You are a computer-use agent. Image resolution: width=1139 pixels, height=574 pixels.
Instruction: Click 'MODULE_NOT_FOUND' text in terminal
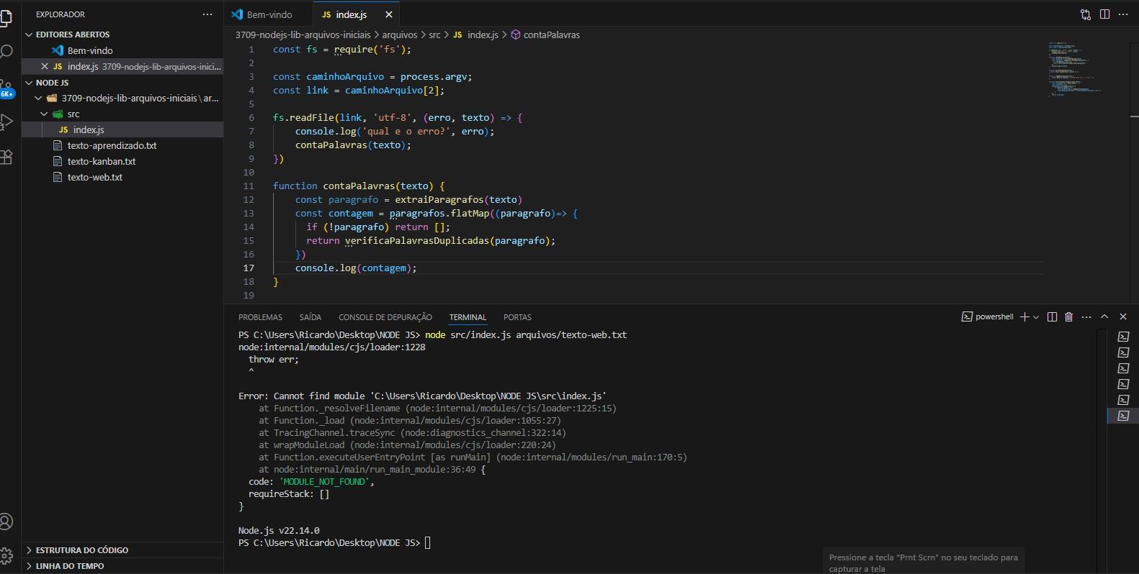point(324,482)
